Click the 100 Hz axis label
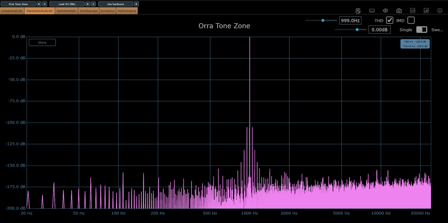 click(118, 213)
